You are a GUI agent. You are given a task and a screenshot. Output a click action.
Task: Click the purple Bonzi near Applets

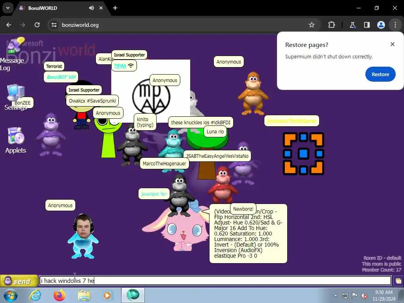click(51, 135)
